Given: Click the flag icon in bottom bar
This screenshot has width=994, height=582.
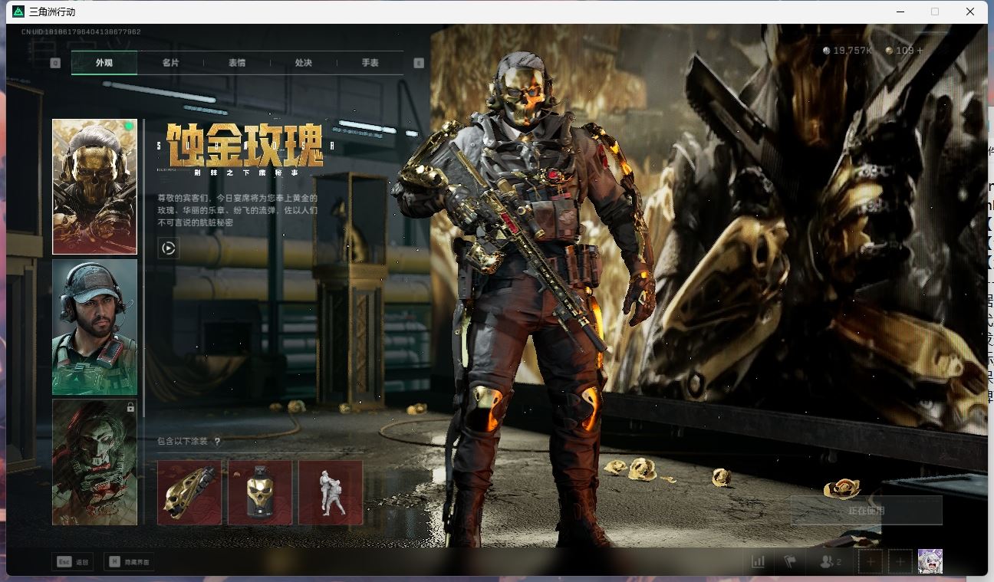Looking at the screenshot, I should 790,562.
